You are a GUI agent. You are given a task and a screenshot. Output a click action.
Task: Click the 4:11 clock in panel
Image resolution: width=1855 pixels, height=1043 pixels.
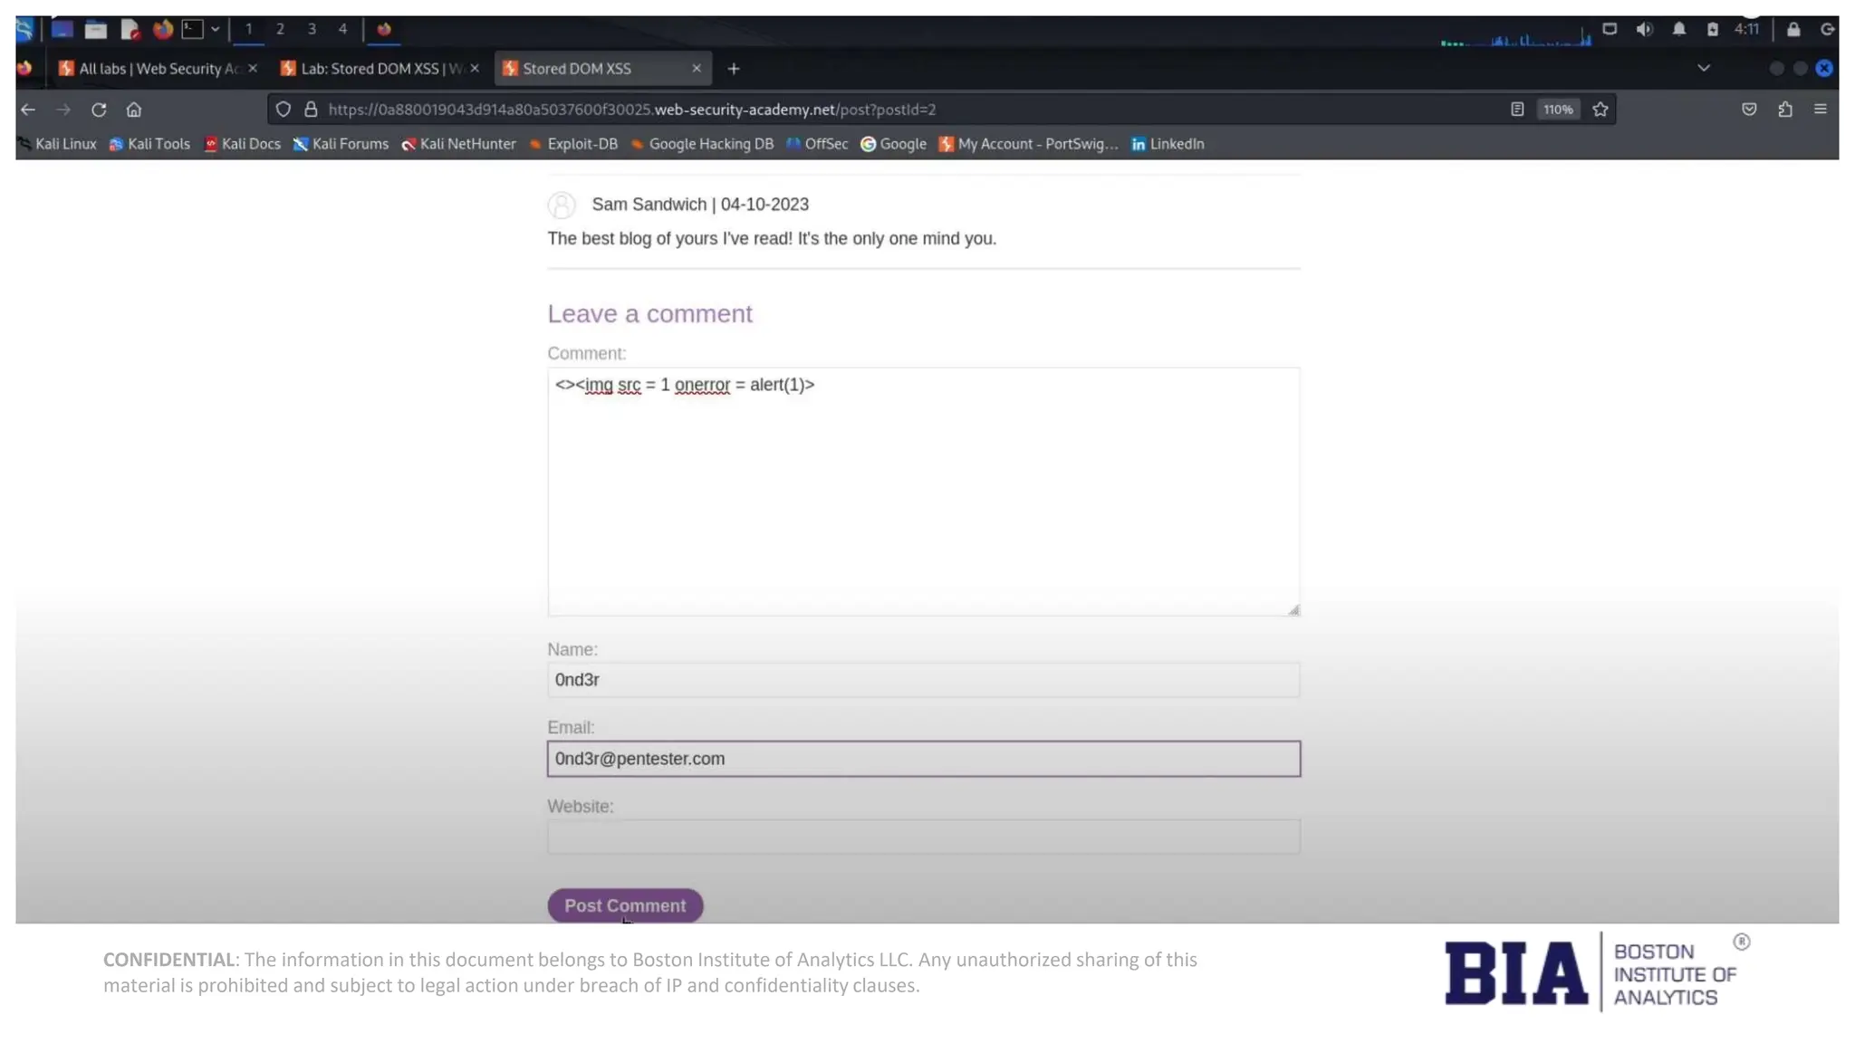[1746, 29]
